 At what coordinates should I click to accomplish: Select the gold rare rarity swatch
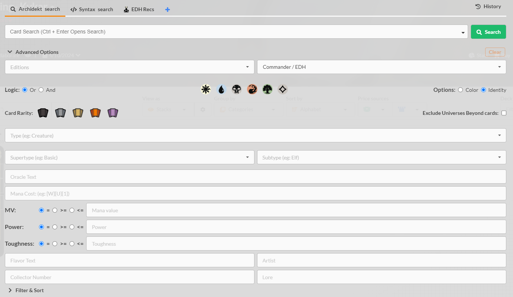(x=78, y=113)
